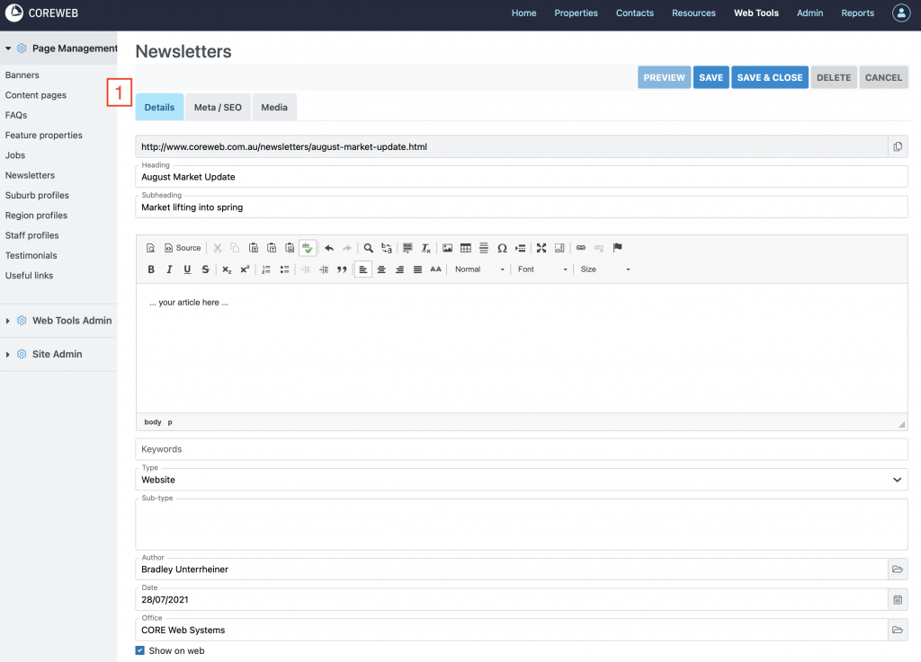921x662 pixels.
Task: Insert a special character with Omega icon
Action: point(502,248)
